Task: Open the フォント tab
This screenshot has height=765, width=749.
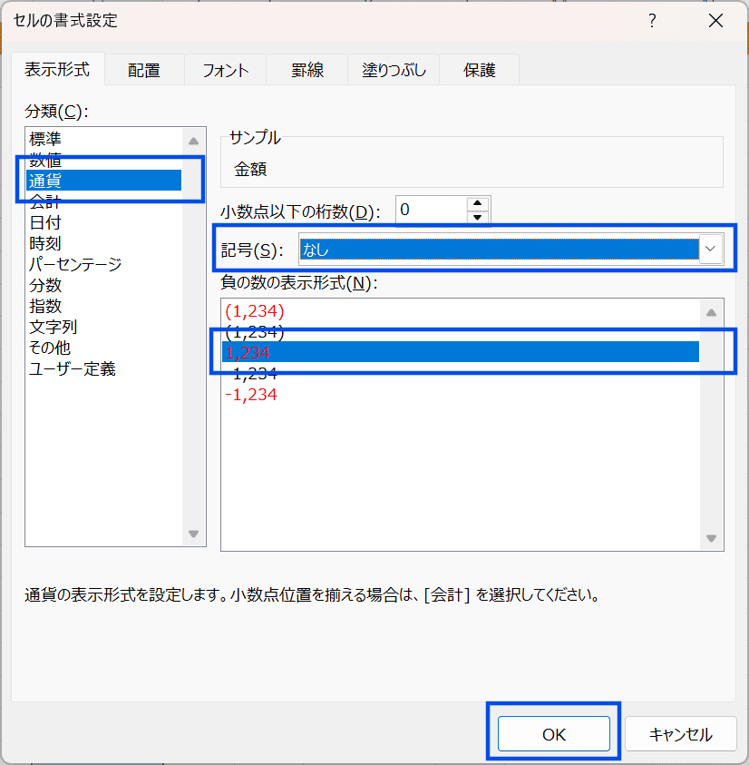Action: point(225,70)
